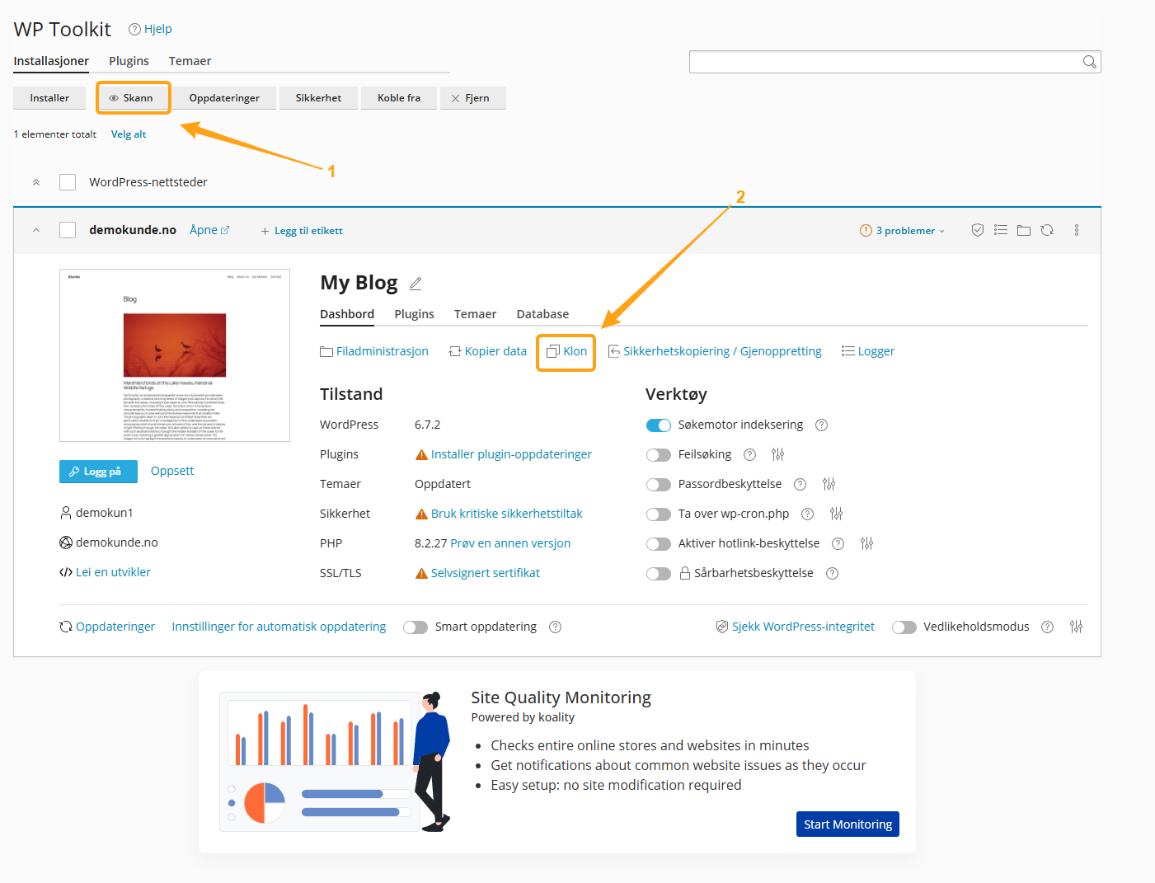Collapse the WordPress-nettsteder group double chevron
Viewport: 1155px width, 883px height.
(x=36, y=182)
